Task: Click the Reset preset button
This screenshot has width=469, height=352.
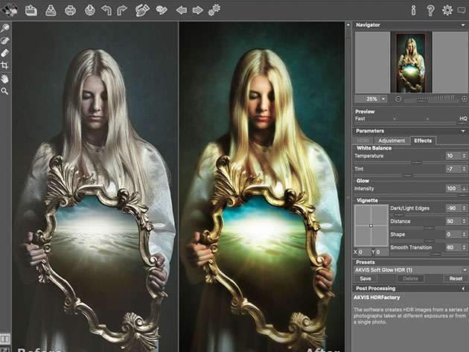Action: (x=456, y=278)
